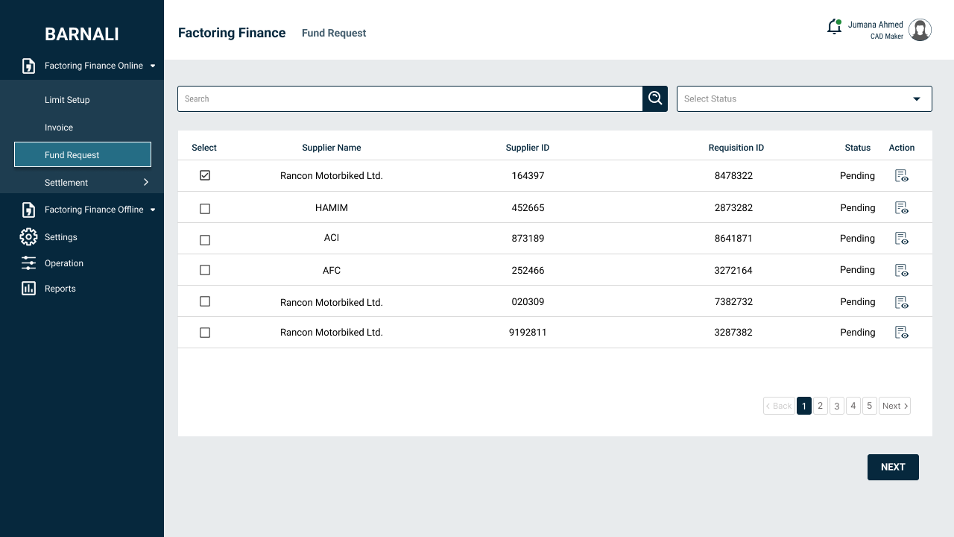954x537 pixels.
Task: Open Jumana Ahmed's profile avatar
Action: 920,30
